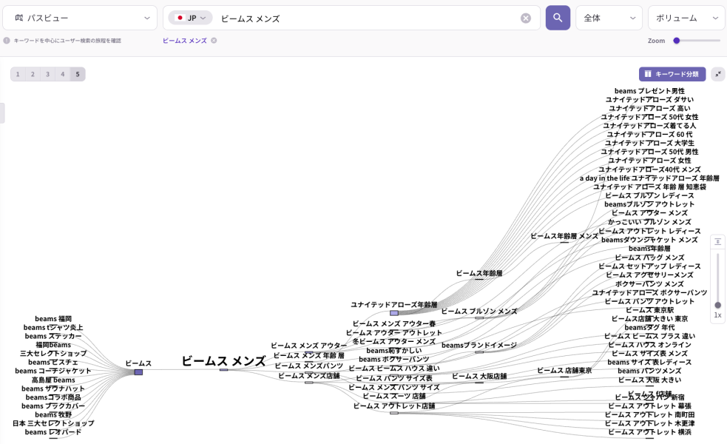Click the ビームス メンズパンツ label
Screen dimensions: 727x444
click(x=309, y=366)
